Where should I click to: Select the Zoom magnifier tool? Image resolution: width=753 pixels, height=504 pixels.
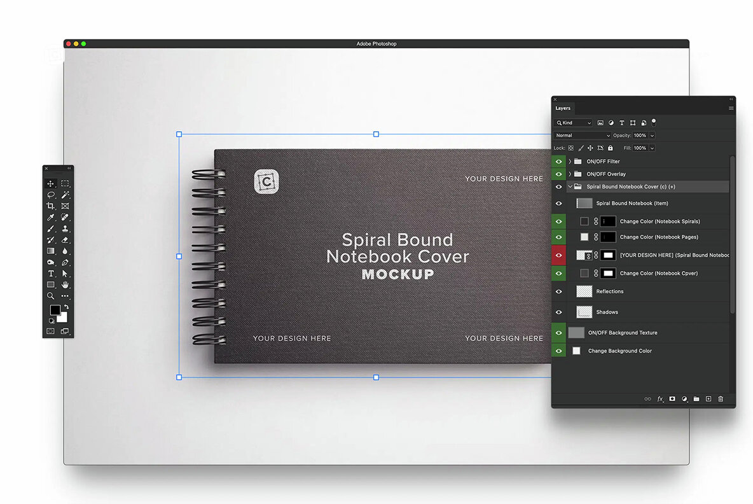point(50,296)
